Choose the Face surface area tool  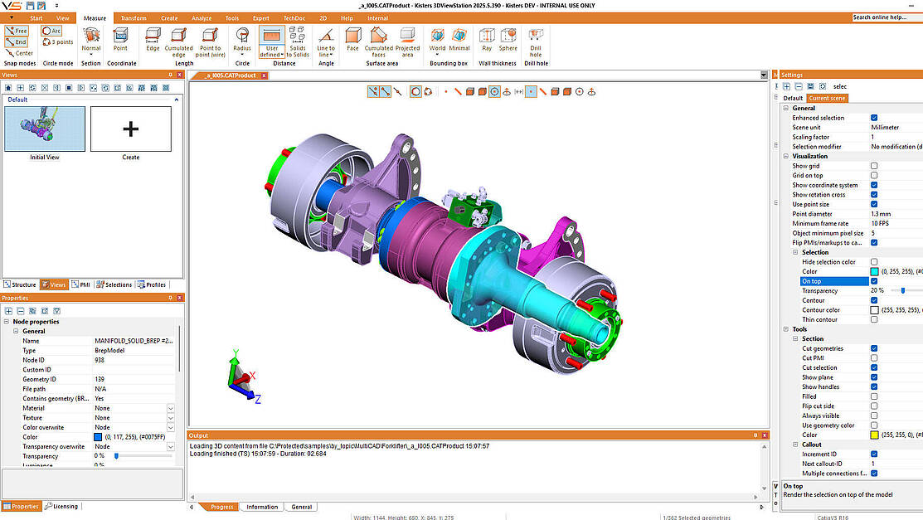tap(352, 39)
